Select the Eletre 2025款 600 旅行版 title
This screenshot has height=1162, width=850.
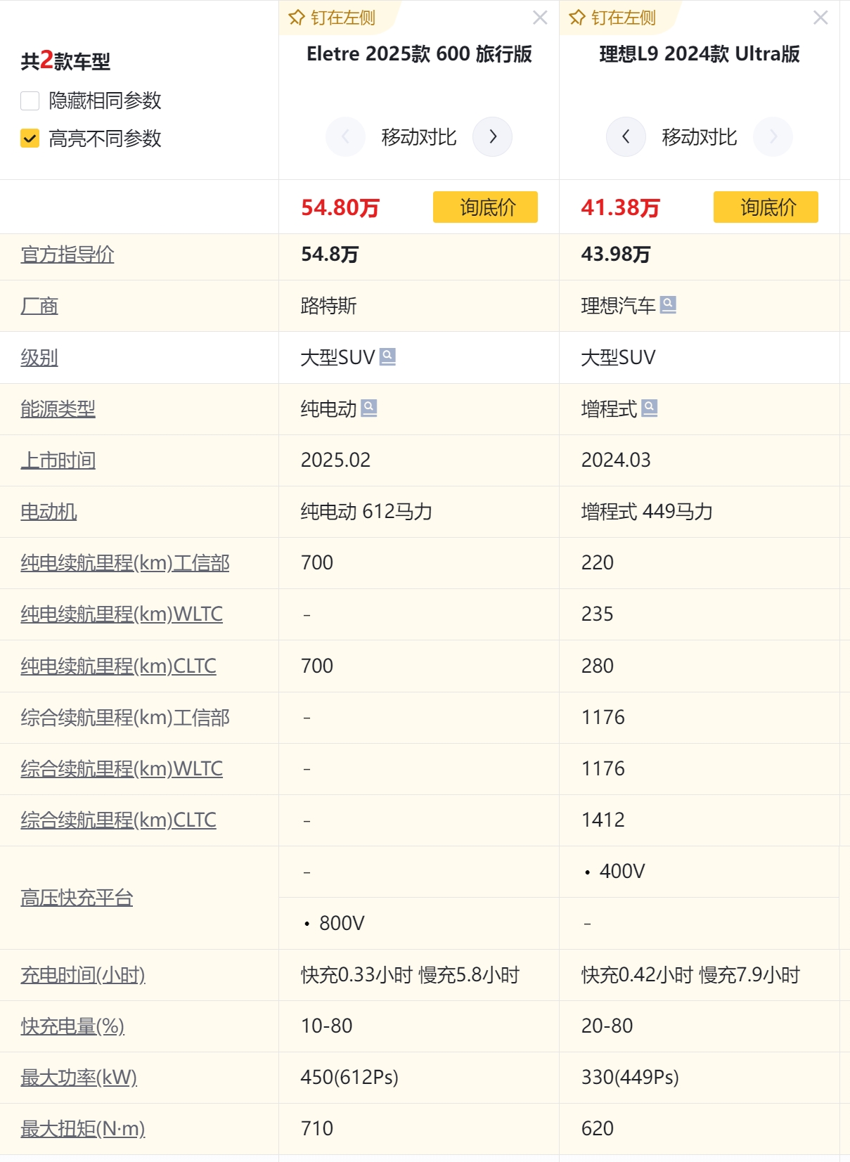click(x=419, y=54)
